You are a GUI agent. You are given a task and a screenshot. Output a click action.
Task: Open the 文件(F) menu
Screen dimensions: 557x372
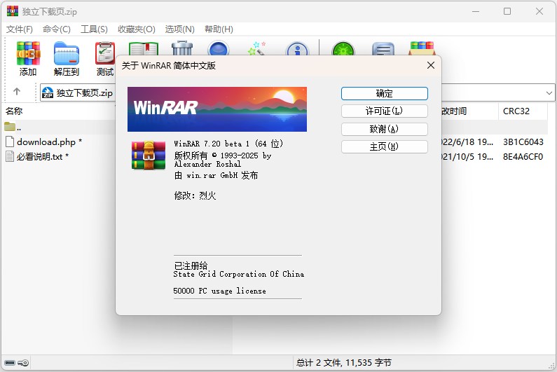pyautogui.click(x=19, y=29)
